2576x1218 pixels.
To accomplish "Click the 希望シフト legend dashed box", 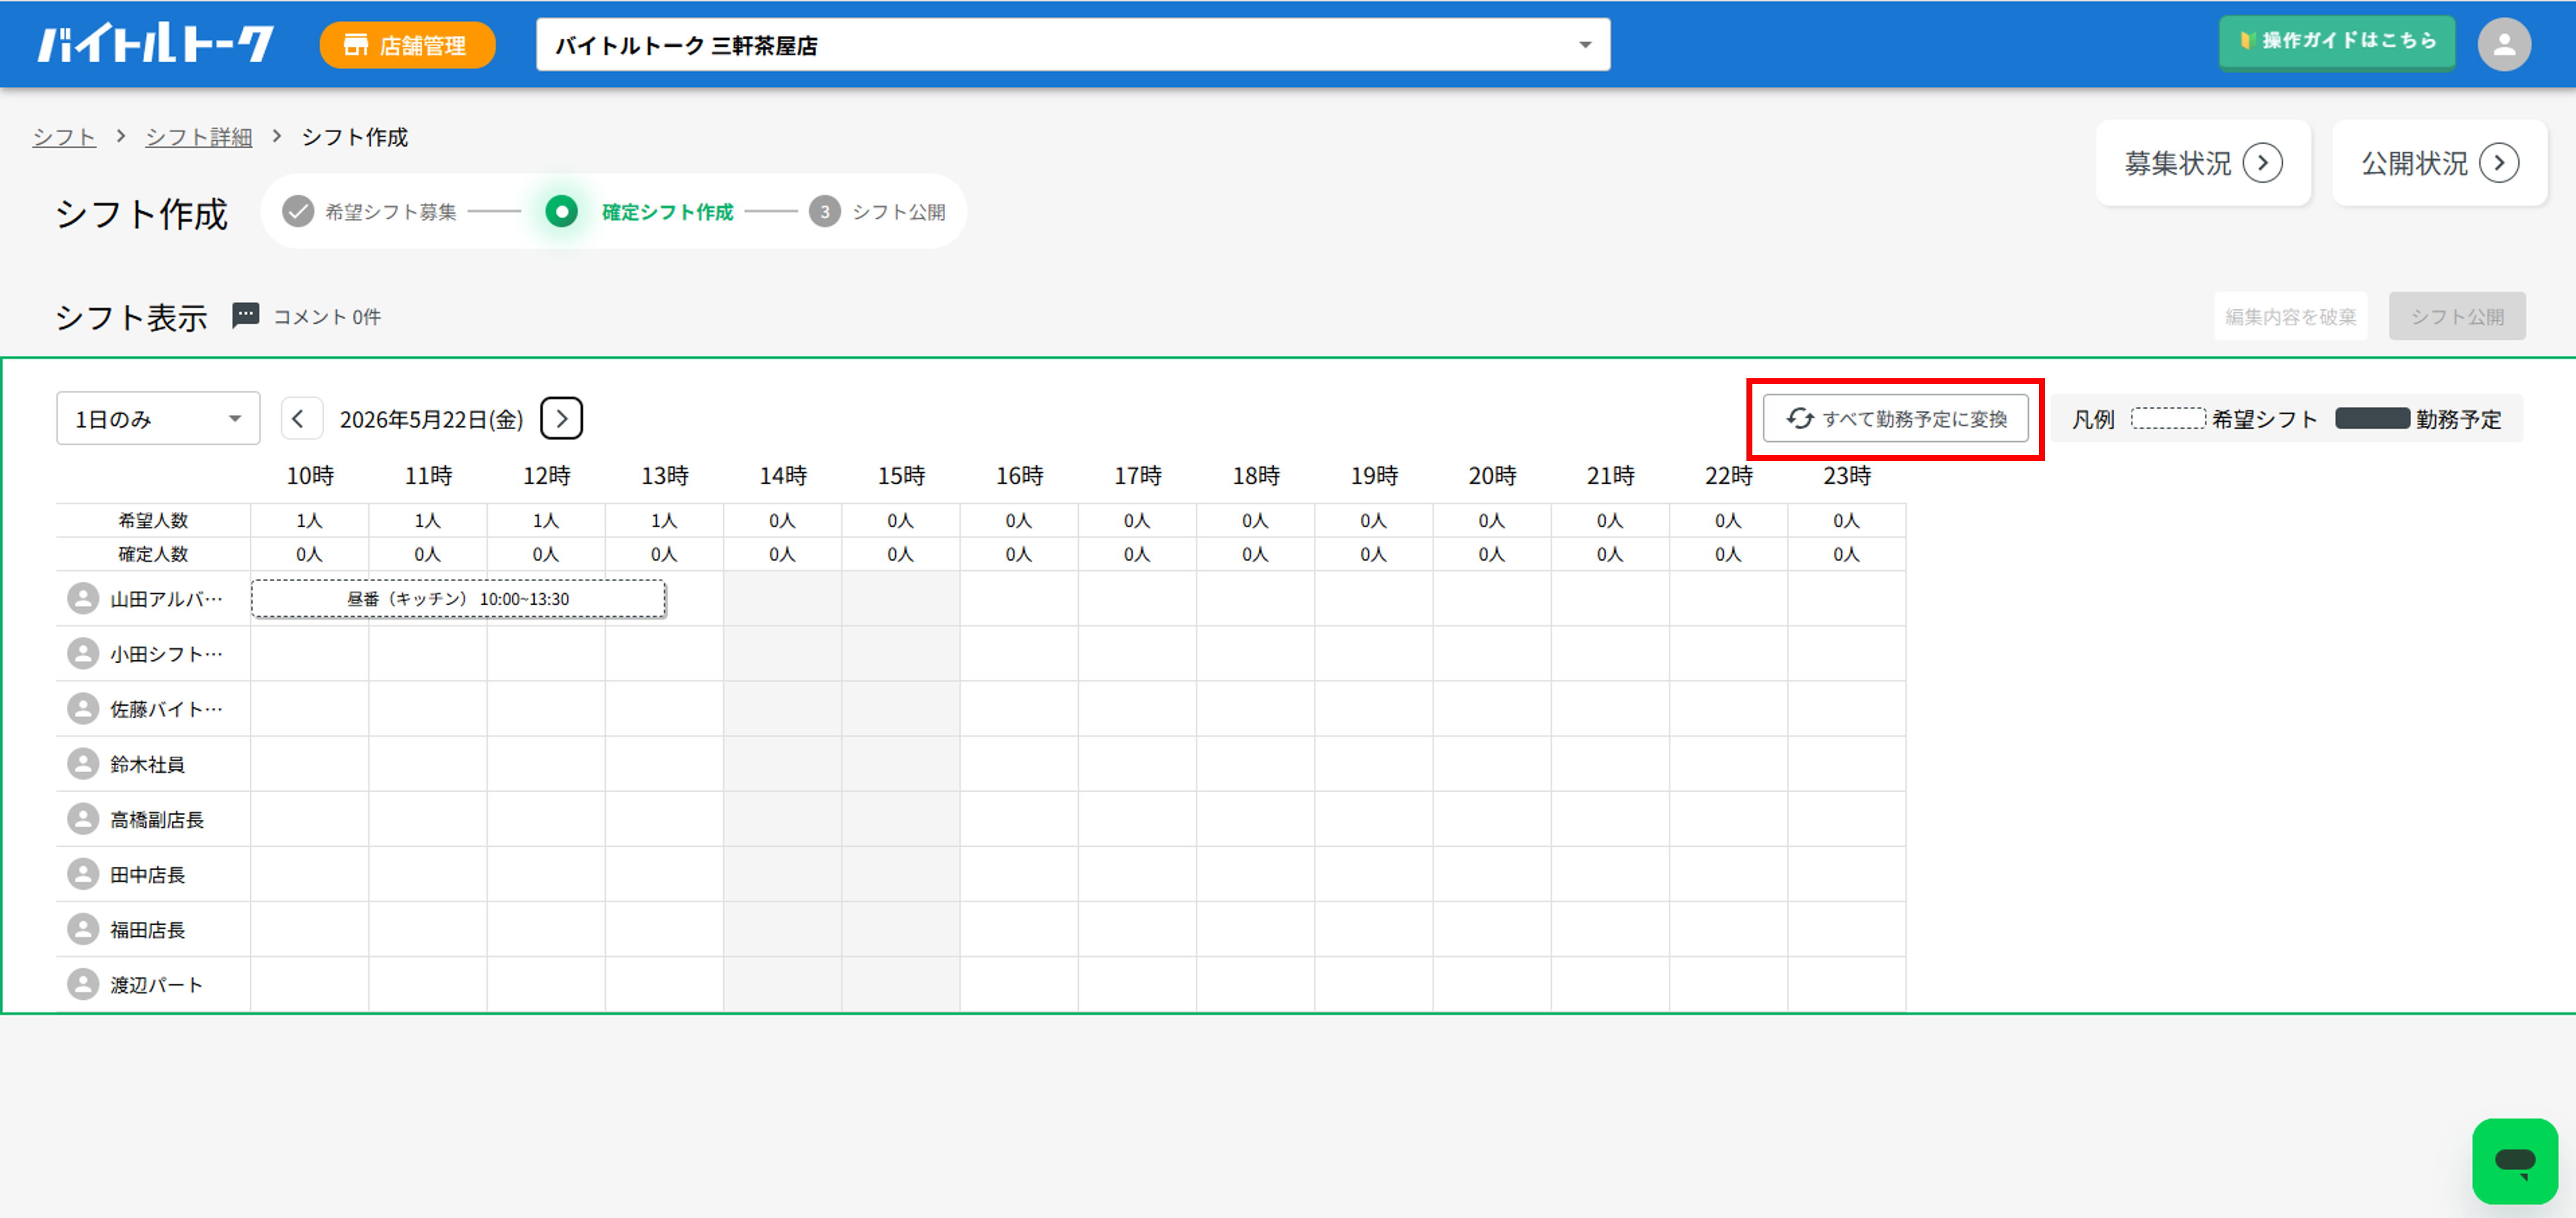I will tap(2167, 418).
